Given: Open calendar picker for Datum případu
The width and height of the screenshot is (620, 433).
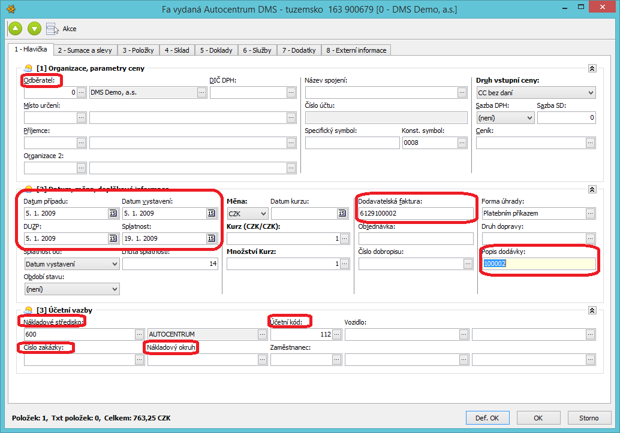Looking at the screenshot, I should click(113, 213).
